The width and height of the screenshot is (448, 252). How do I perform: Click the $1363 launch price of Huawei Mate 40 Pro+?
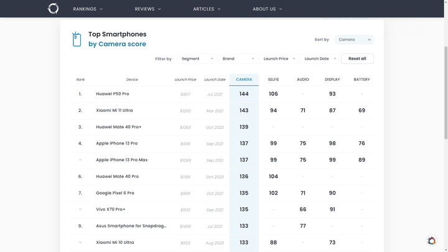185,127
